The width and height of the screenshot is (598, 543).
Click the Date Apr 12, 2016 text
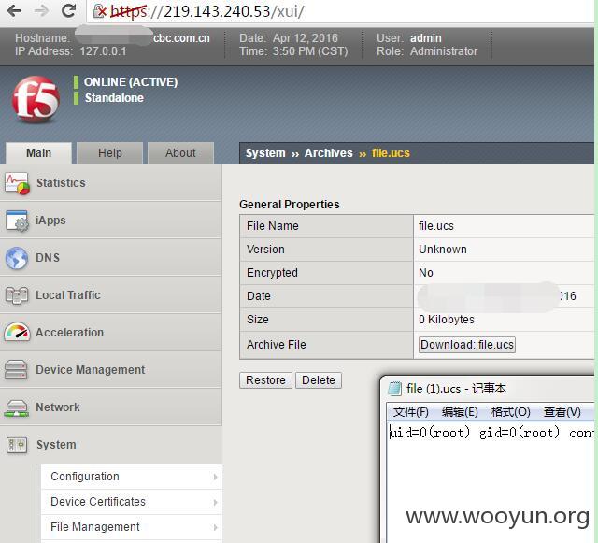tap(306, 38)
